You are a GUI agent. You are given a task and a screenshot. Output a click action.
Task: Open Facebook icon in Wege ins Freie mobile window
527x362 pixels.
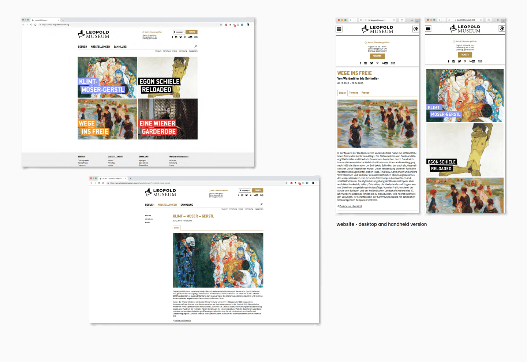pyautogui.click(x=360, y=63)
